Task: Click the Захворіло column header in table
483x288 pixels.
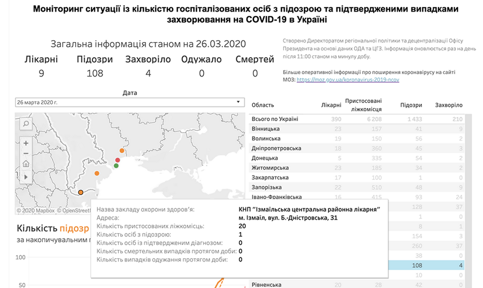Action: (x=449, y=105)
